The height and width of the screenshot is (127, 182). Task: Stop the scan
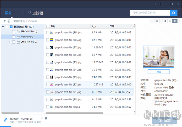click(46, 118)
